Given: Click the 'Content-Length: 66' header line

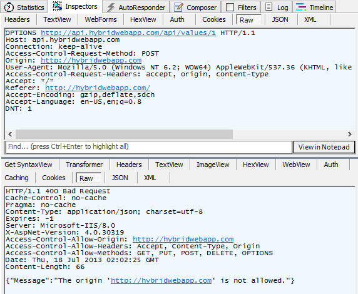Looking at the screenshot, I should click(45, 267).
